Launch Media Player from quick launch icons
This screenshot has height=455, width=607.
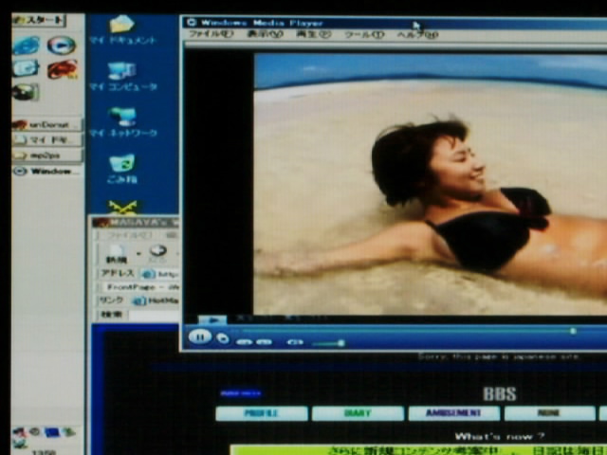[62, 45]
